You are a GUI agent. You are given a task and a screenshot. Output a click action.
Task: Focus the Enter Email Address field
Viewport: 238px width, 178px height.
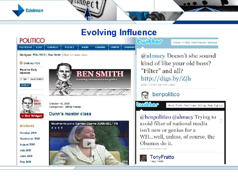pos(32,79)
